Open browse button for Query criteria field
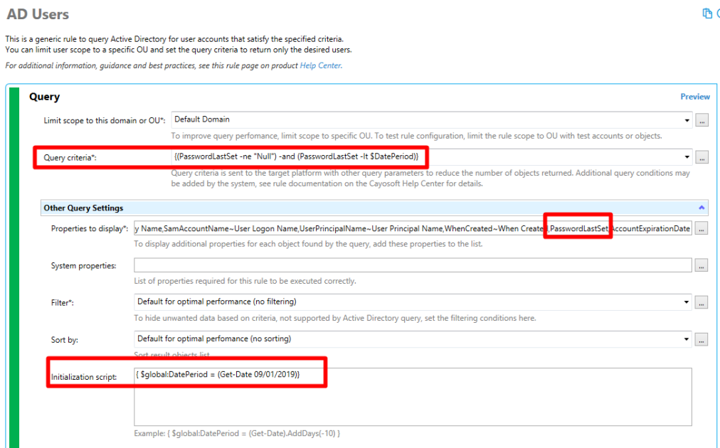This screenshot has height=448, width=720. [702, 157]
